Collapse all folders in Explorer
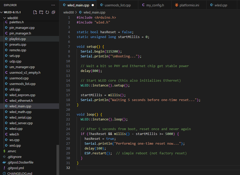240x175 pixels. [53, 12]
